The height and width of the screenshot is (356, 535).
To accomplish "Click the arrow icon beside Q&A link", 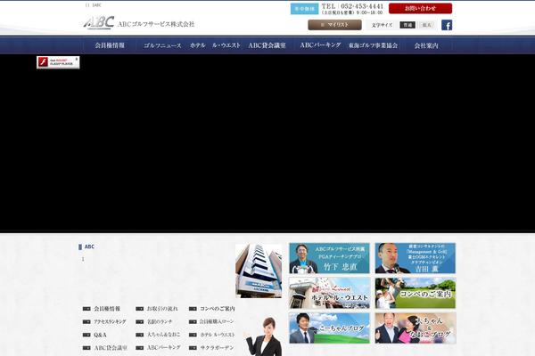I will tap(86, 335).
